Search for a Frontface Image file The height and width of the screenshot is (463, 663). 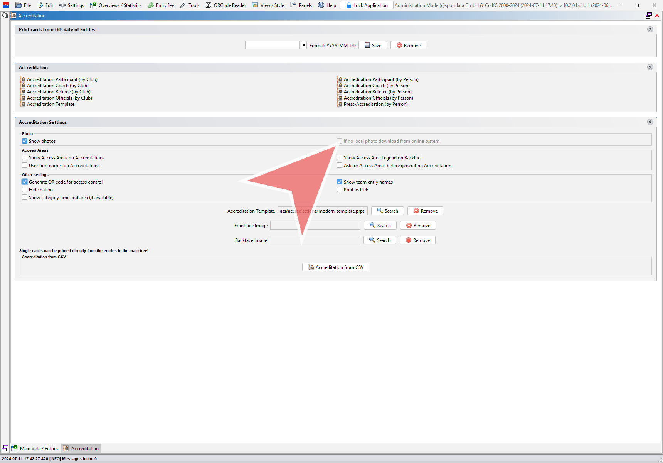point(380,226)
